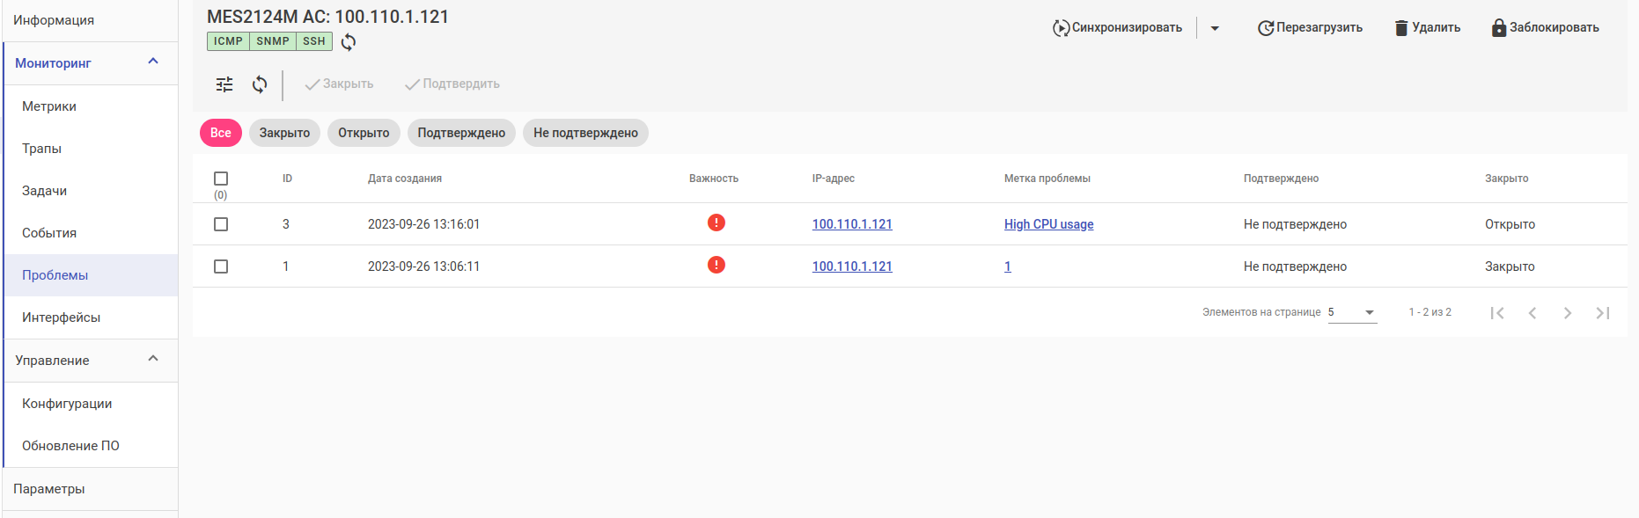Select the checkbox for problem ID 3

(221, 224)
